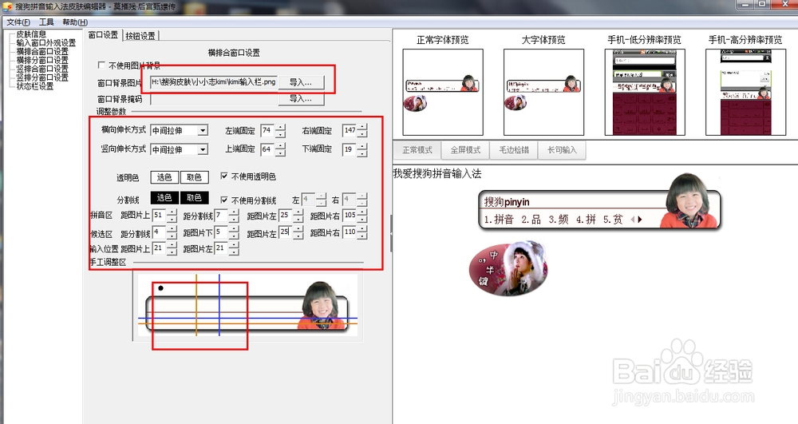Click 拼音区 距图片右 value field
Image resolution: width=798 pixels, height=424 pixels.
coord(350,216)
